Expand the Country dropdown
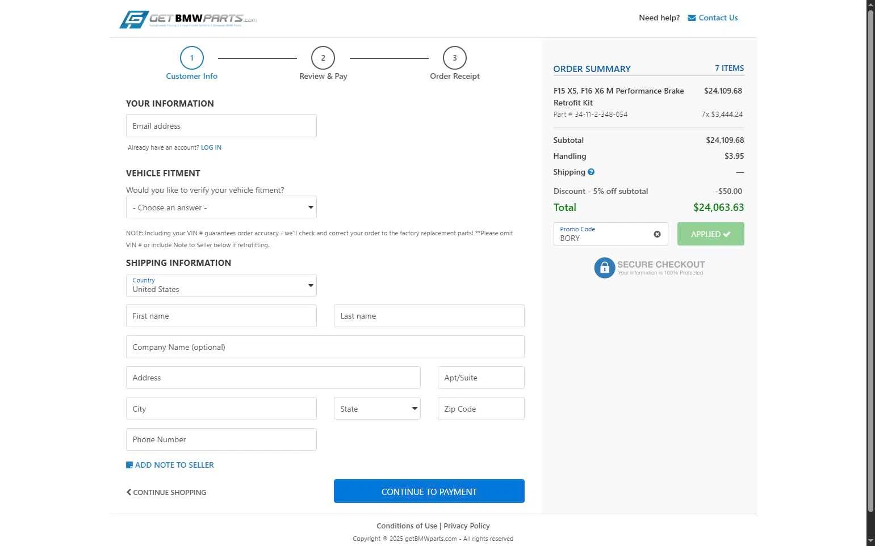 tap(221, 285)
